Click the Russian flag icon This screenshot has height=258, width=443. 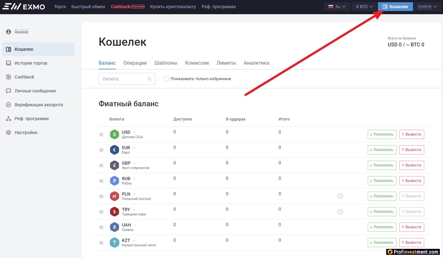tap(331, 7)
